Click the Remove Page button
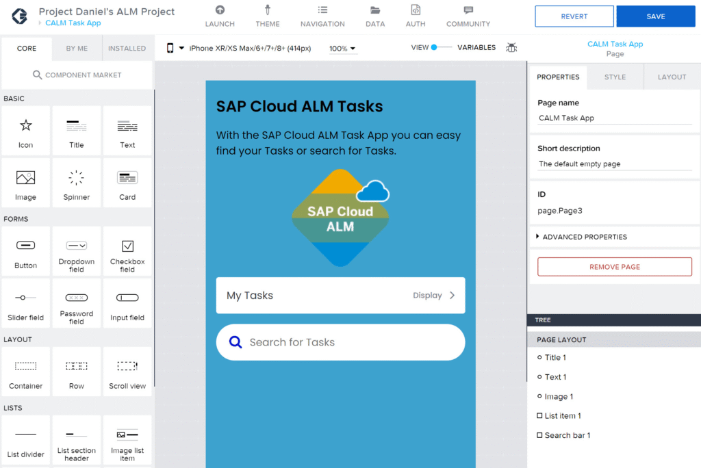 pos(615,267)
